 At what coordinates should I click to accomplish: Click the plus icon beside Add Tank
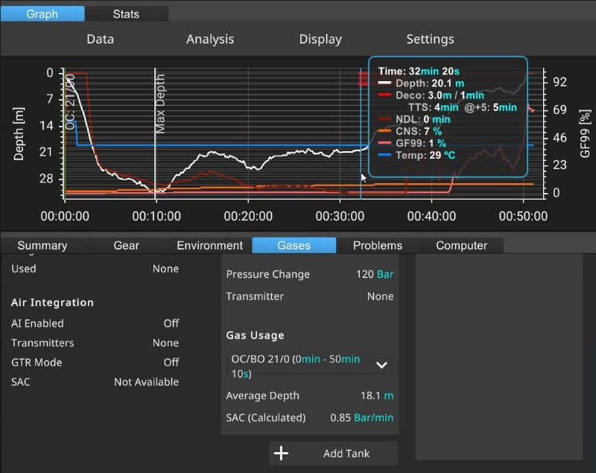281,453
